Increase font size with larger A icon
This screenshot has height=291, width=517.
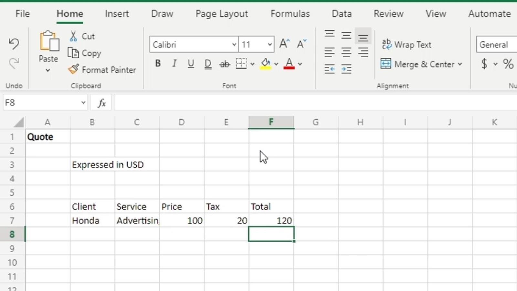pyautogui.click(x=285, y=44)
